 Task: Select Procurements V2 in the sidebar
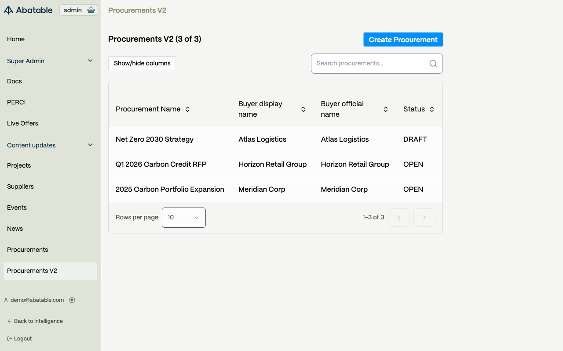pos(50,271)
